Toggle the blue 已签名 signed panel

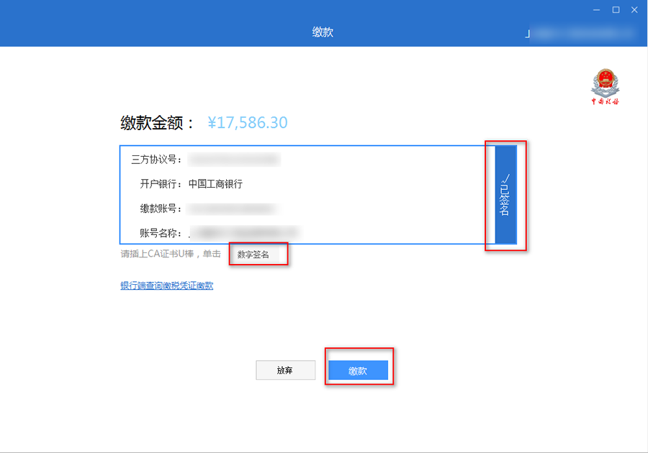(505, 195)
